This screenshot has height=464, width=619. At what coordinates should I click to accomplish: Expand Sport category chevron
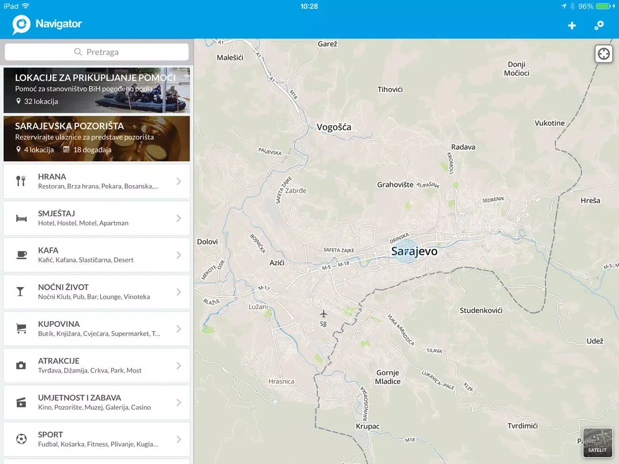coord(179,439)
